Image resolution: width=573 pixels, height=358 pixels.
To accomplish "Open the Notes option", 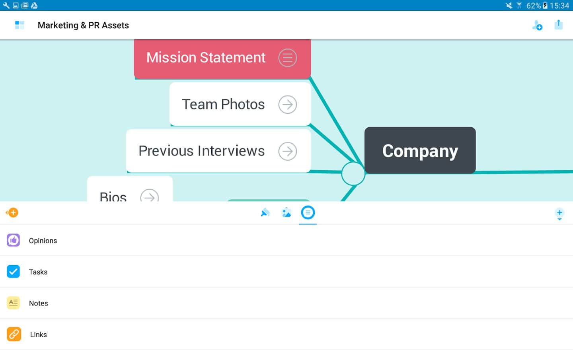I will pos(39,303).
